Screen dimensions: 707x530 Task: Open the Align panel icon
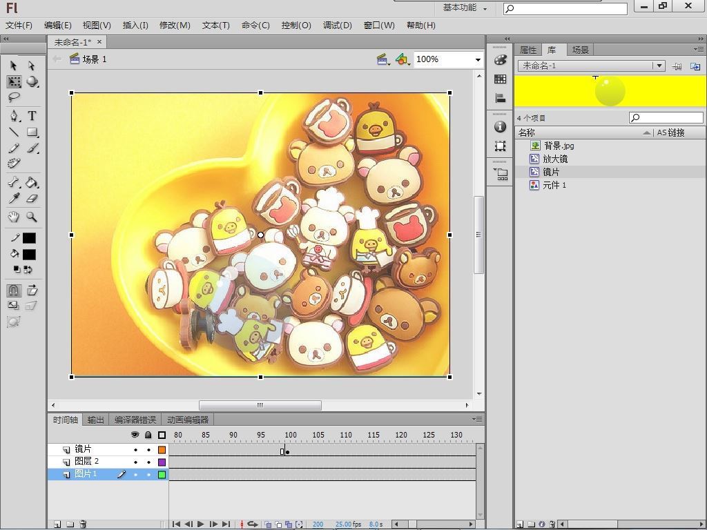pyautogui.click(x=500, y=98)
